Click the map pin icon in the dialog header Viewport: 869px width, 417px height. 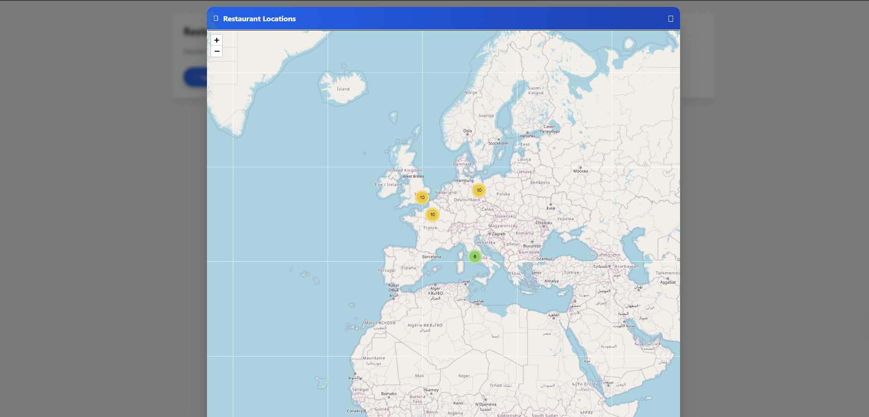click(216, 18)
